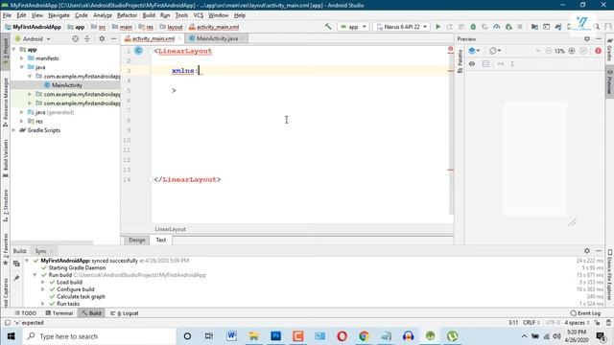Toggle the read-only lock icon in status bar
The height and width of the screenshot is (345, 614).
(597, 323)
